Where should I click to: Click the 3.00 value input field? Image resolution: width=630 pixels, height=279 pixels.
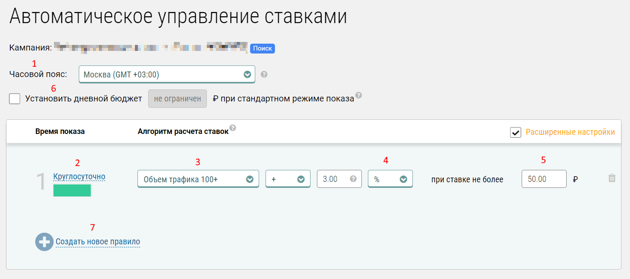tap(333, 179)
